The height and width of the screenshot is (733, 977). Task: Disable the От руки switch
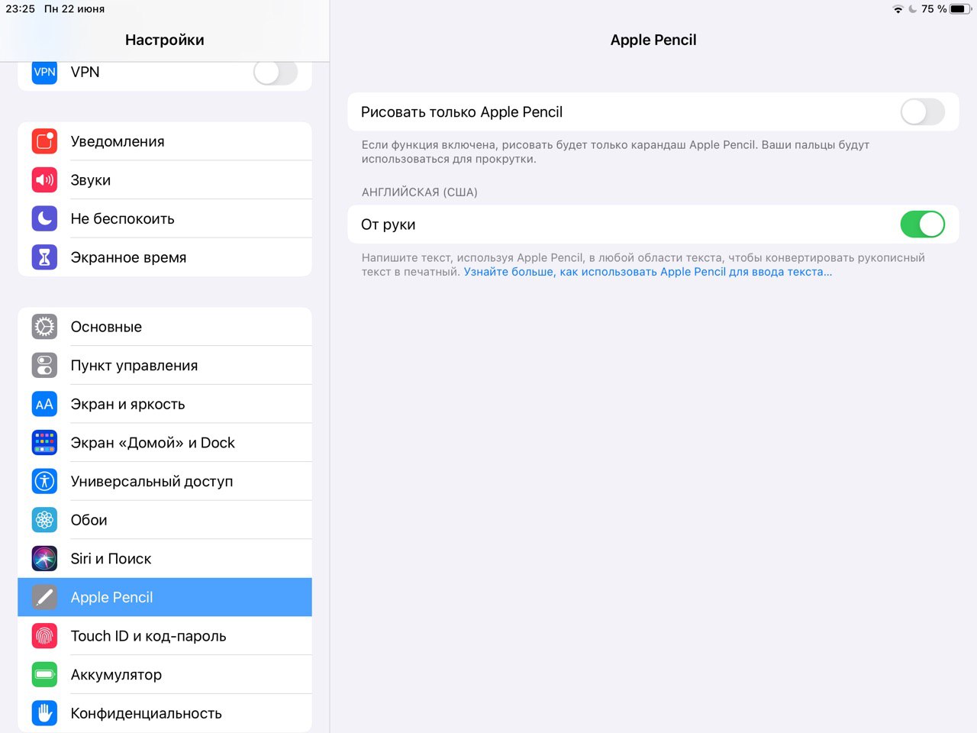click(x=923, y=224)
